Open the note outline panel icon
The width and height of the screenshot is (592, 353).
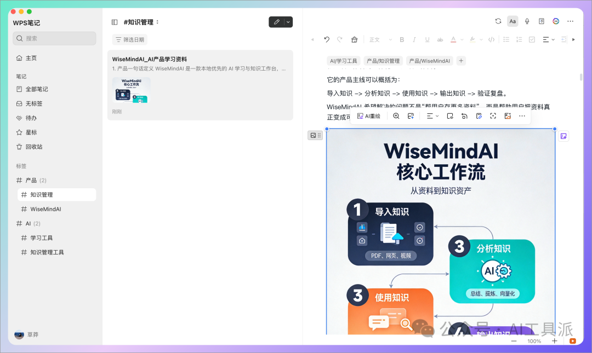pyautogui.click(x=542, y=21)
